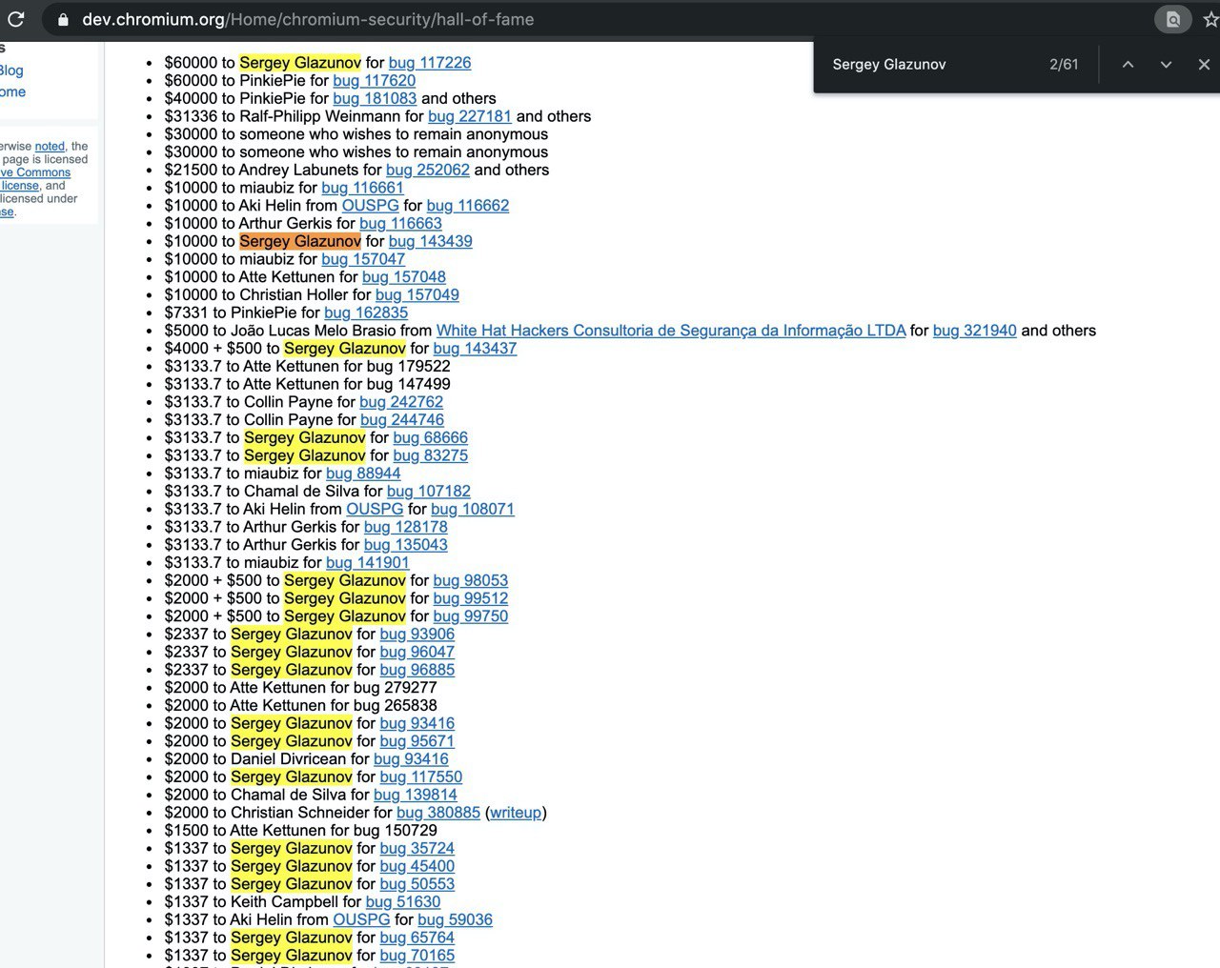Open bug 35724 link

[x=417, y=849]
